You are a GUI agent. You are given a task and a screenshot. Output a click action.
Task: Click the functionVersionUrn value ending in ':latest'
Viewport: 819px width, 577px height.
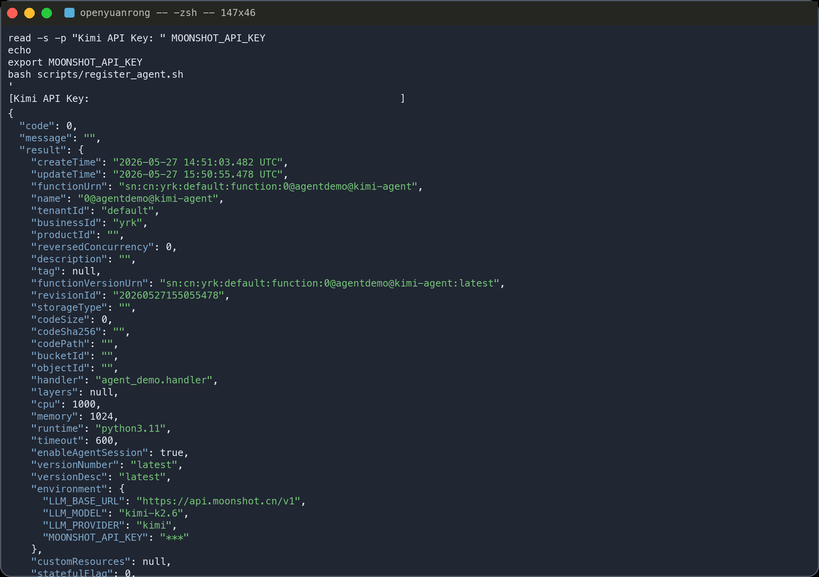(x=330, y=283)
